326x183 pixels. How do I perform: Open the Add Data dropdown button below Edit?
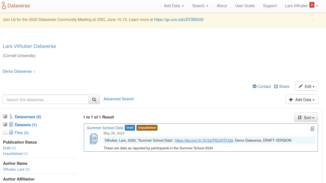pos(302,99)
